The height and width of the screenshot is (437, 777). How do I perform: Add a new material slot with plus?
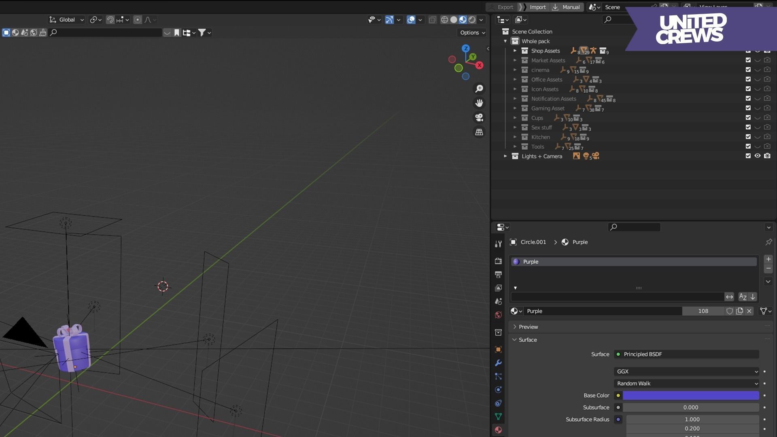[x=768, y=259]
